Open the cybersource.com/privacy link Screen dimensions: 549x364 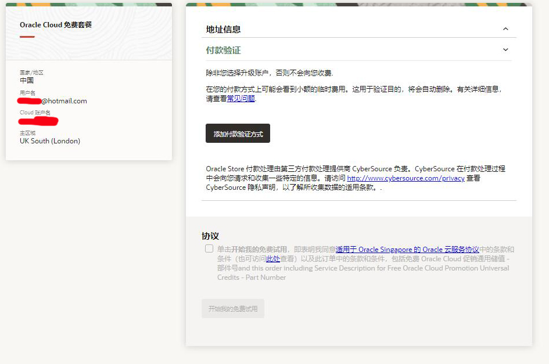click(406, 178)
